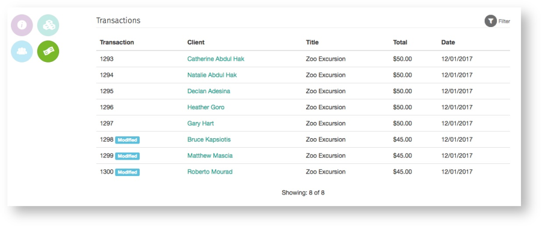Select transaction number 1300

(107, 172)
